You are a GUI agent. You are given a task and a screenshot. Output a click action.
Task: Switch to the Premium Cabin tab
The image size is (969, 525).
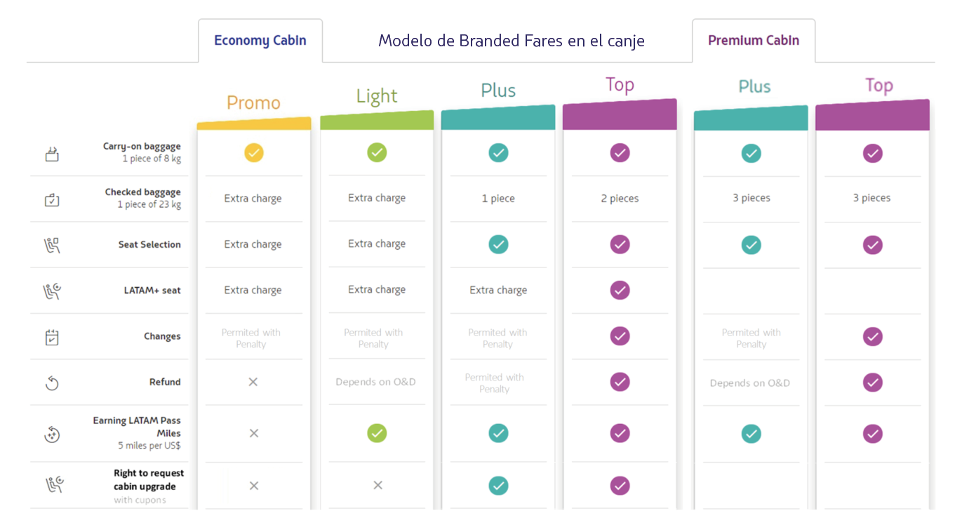tap(754, 41)
